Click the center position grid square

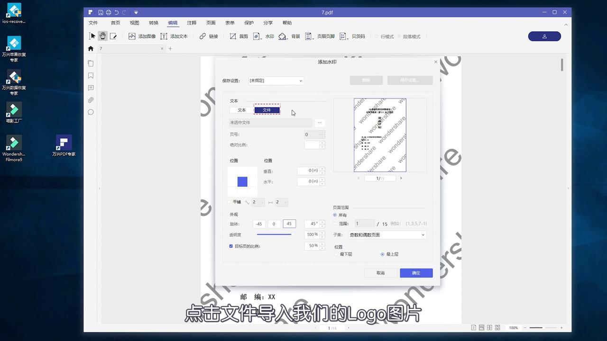click(x=242, y=181)
